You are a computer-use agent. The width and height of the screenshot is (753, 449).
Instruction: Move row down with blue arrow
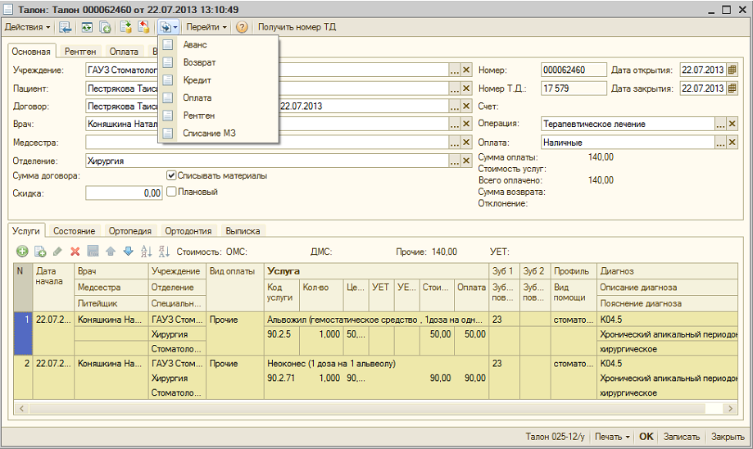coord(127,252)
